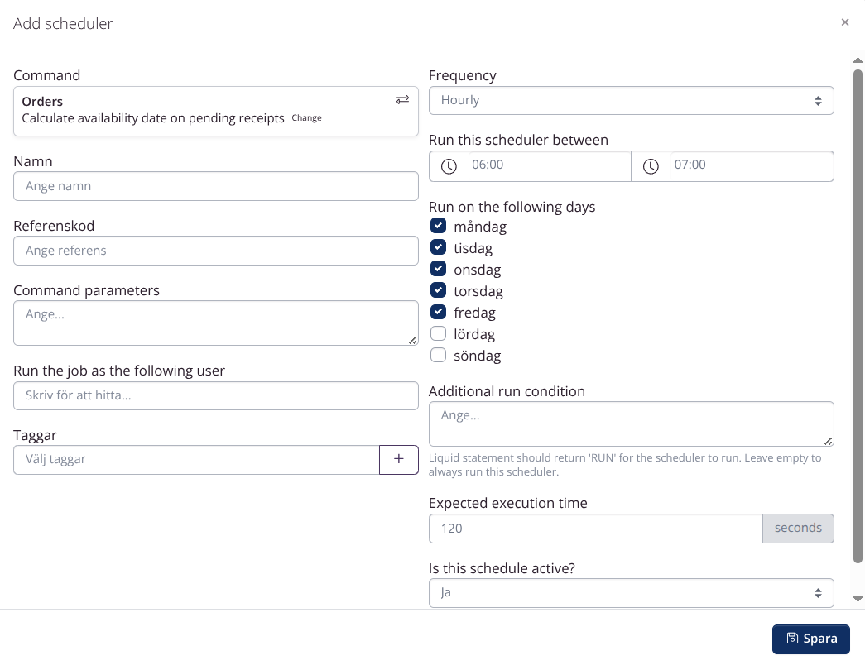865x665 pixels.
Task: Click the dialog's vertical scrollbar thumb
Action: tap(858, 316)
